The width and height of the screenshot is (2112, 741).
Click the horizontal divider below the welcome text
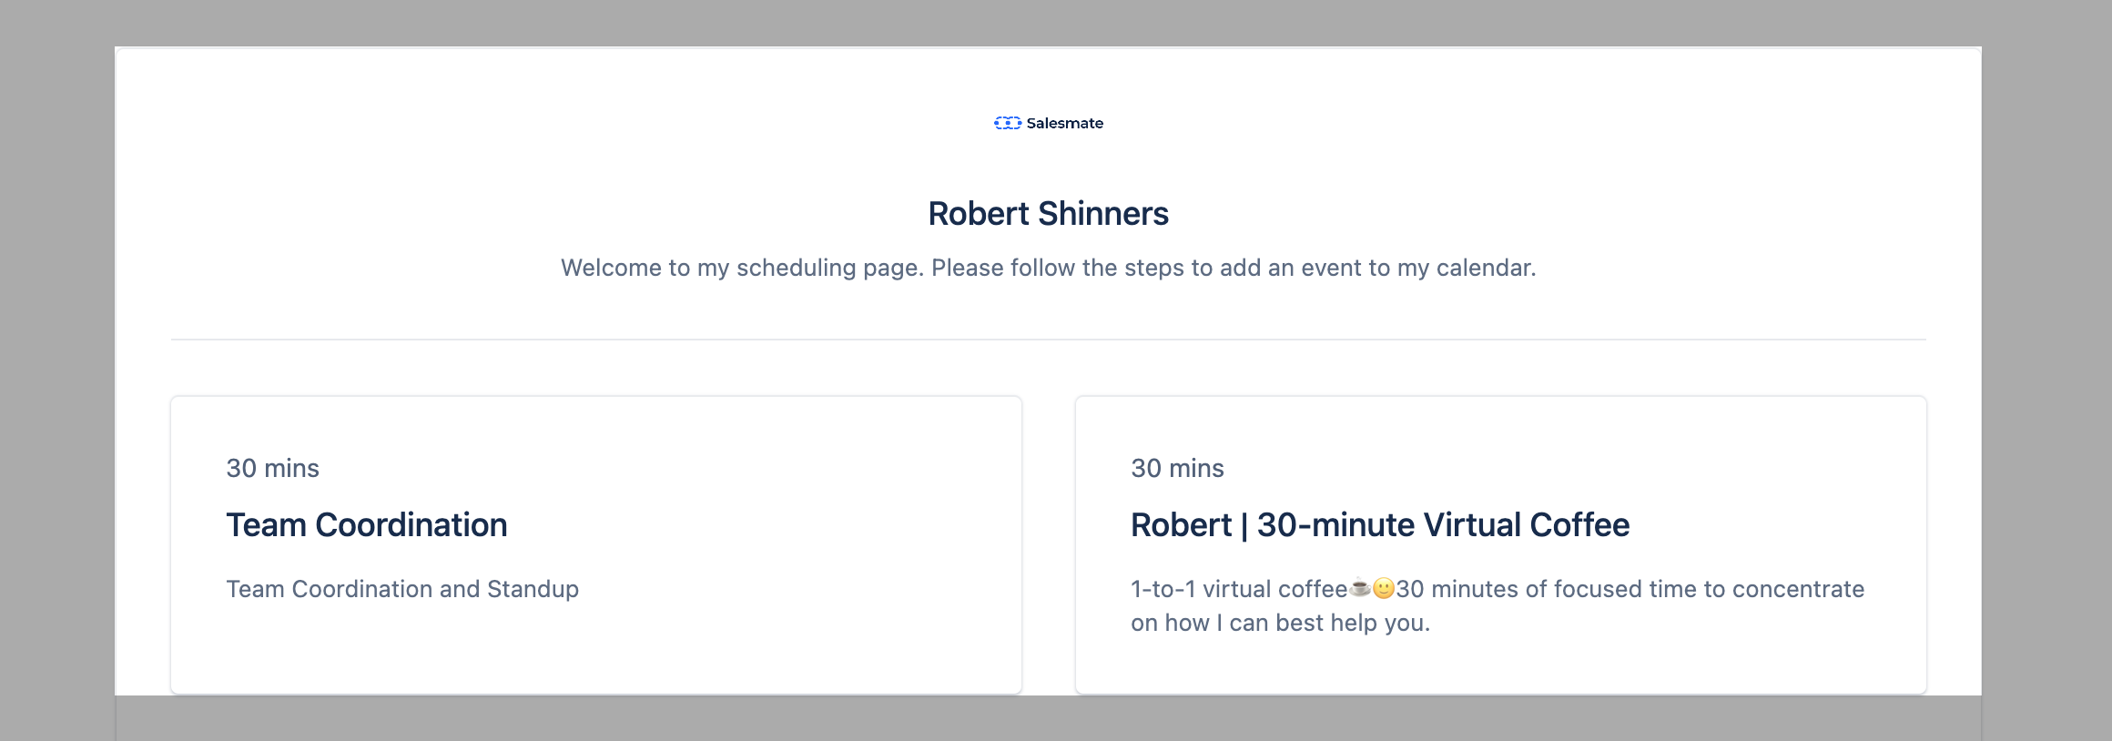pyautogui.click(x=1048, y=340)
